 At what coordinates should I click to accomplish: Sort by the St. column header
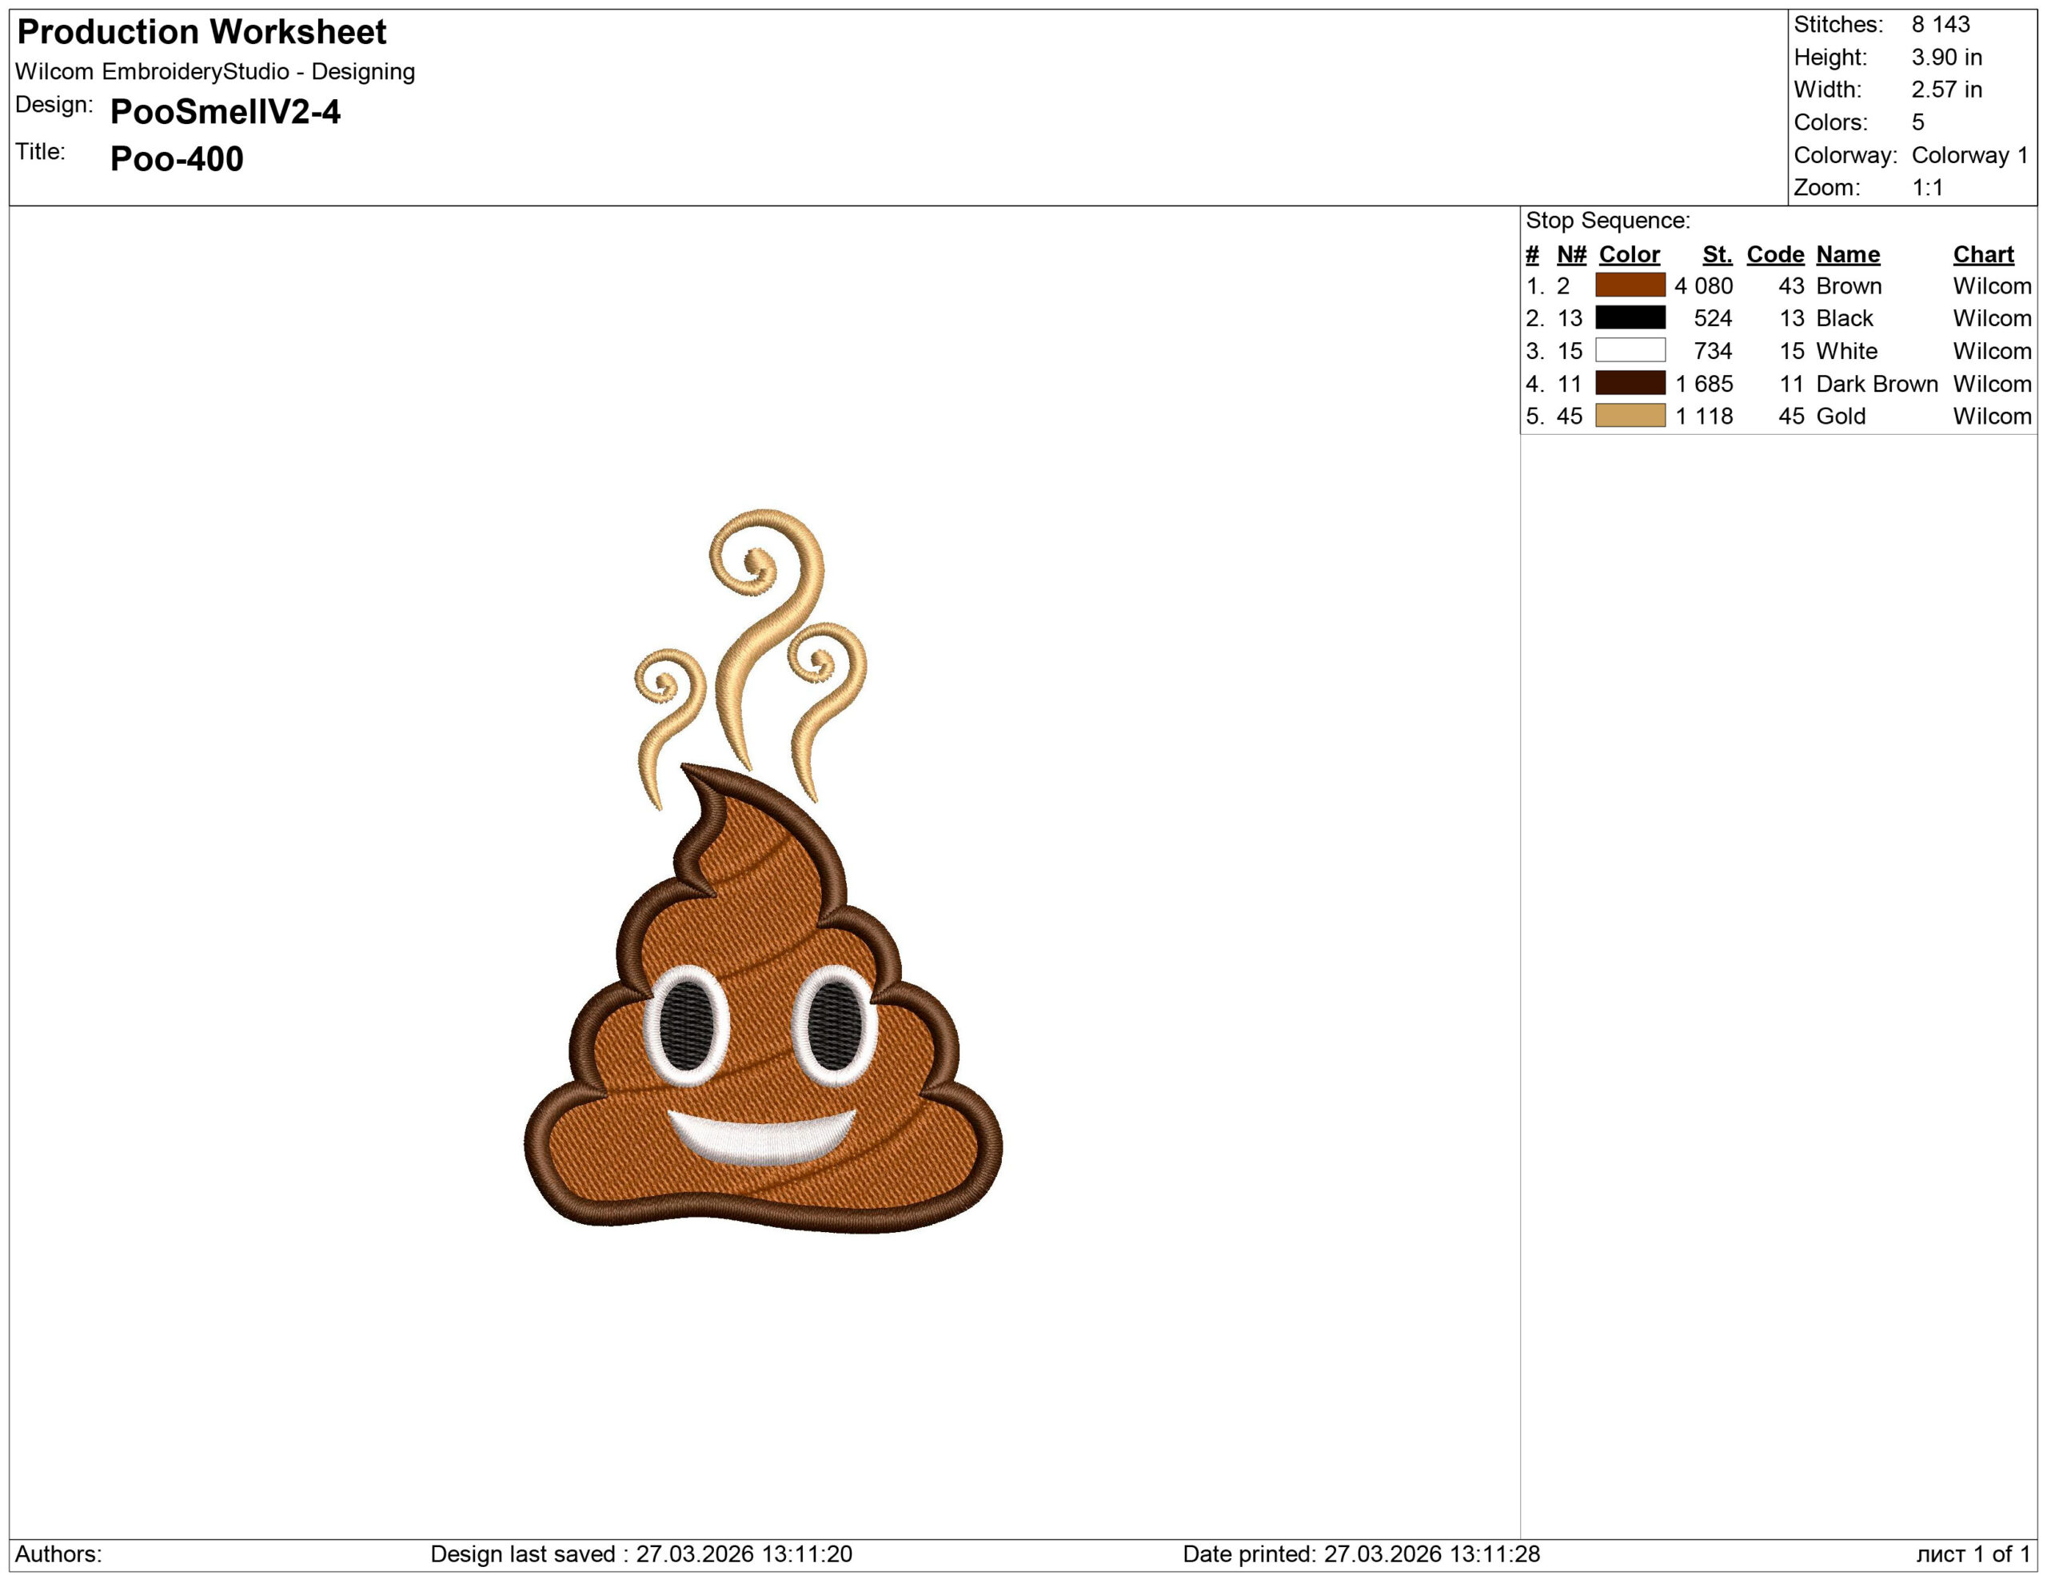click(1717, 254)
